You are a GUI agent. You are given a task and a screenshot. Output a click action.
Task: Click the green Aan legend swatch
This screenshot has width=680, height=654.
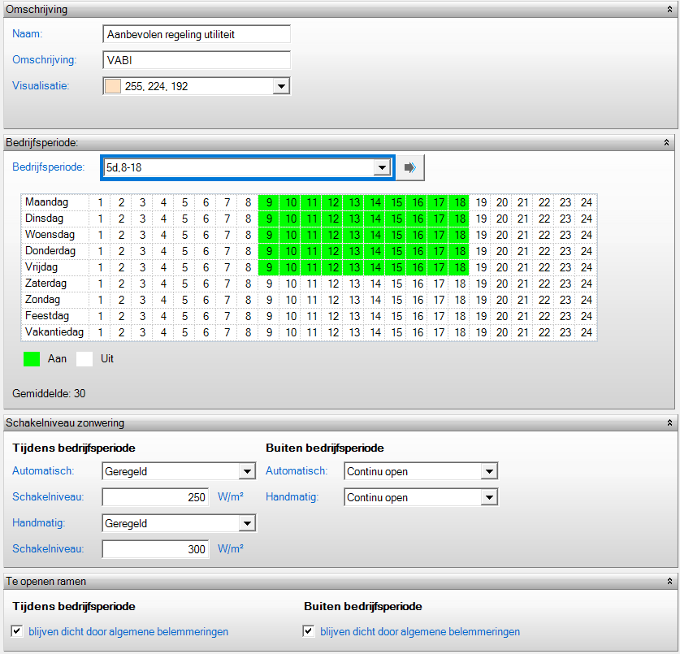click(32, 358)
